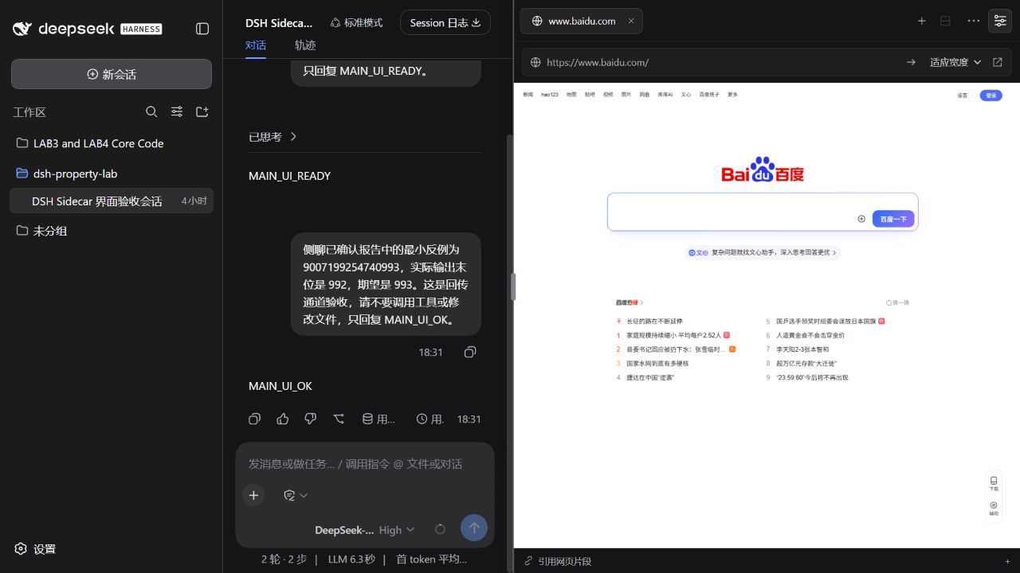Open a new browser tab plus icon
Image resolution: width=1020 pixels, height=573 pixels.
click(921, 21)
